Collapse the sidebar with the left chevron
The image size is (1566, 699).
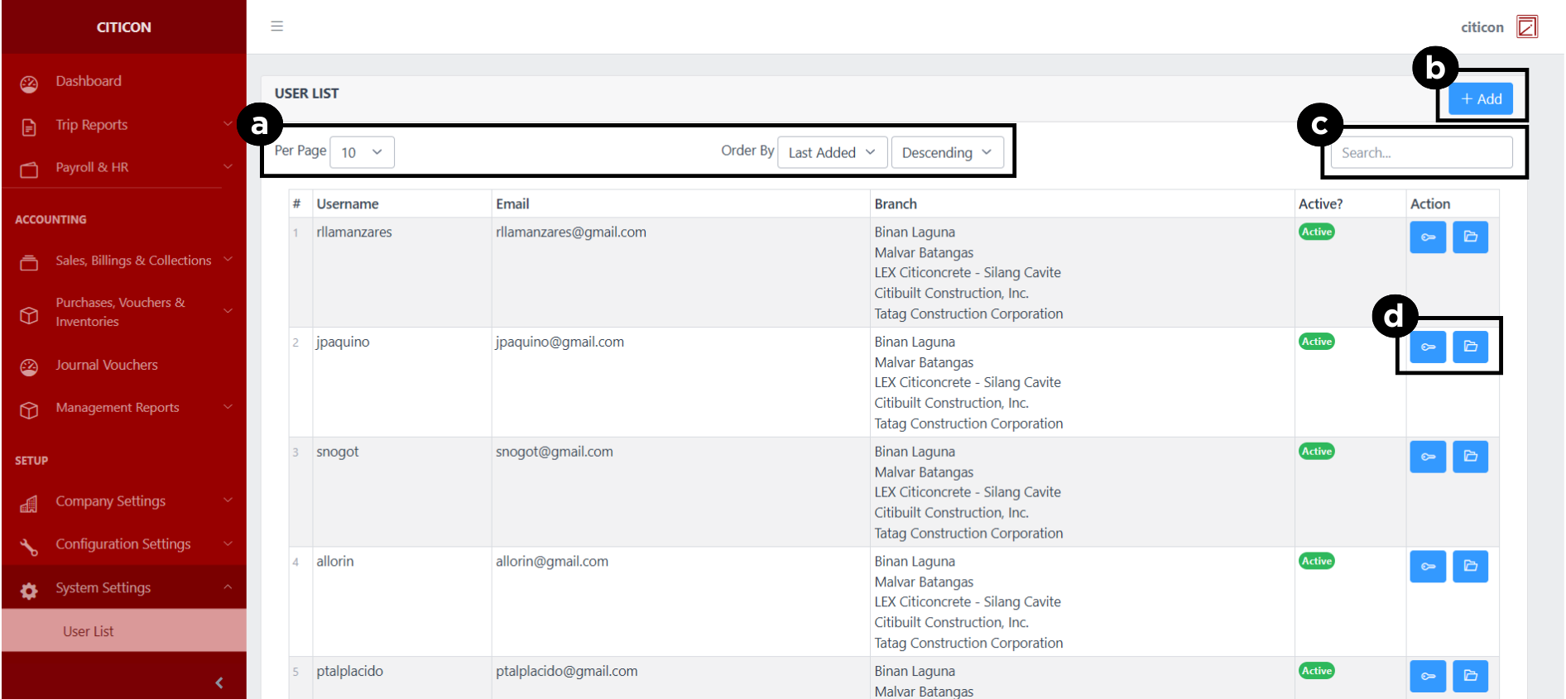pyautogui.click(x=219, y=682)
